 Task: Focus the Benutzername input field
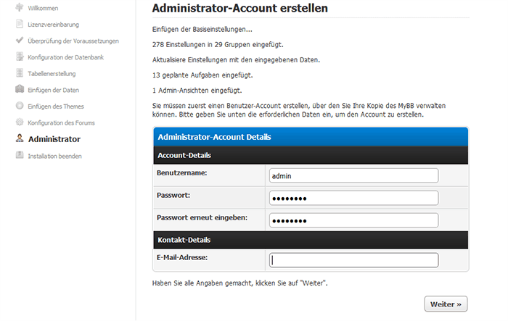click(x=354, y=175)
